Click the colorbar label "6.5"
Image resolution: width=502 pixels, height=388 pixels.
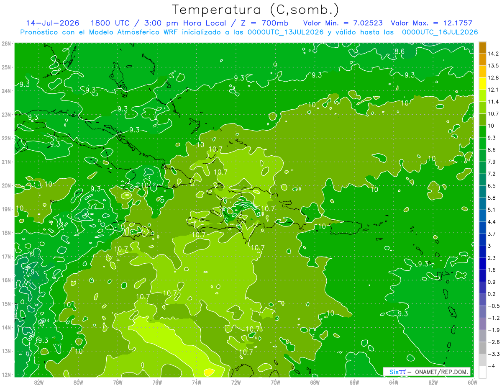[x=492, y=186]
